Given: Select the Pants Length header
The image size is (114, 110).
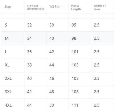Looking at the screenshot, I should coord(76,7).
